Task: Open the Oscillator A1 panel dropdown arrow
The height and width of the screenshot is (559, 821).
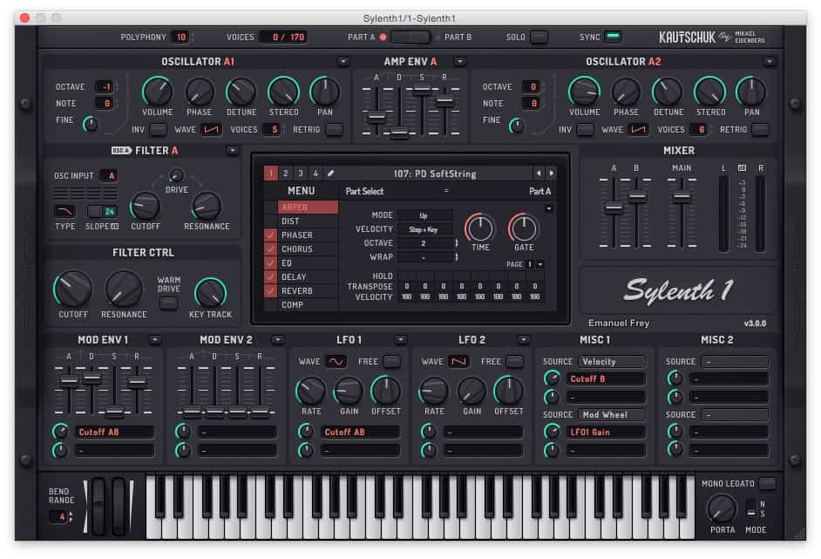Action: [x=343, y=61]
